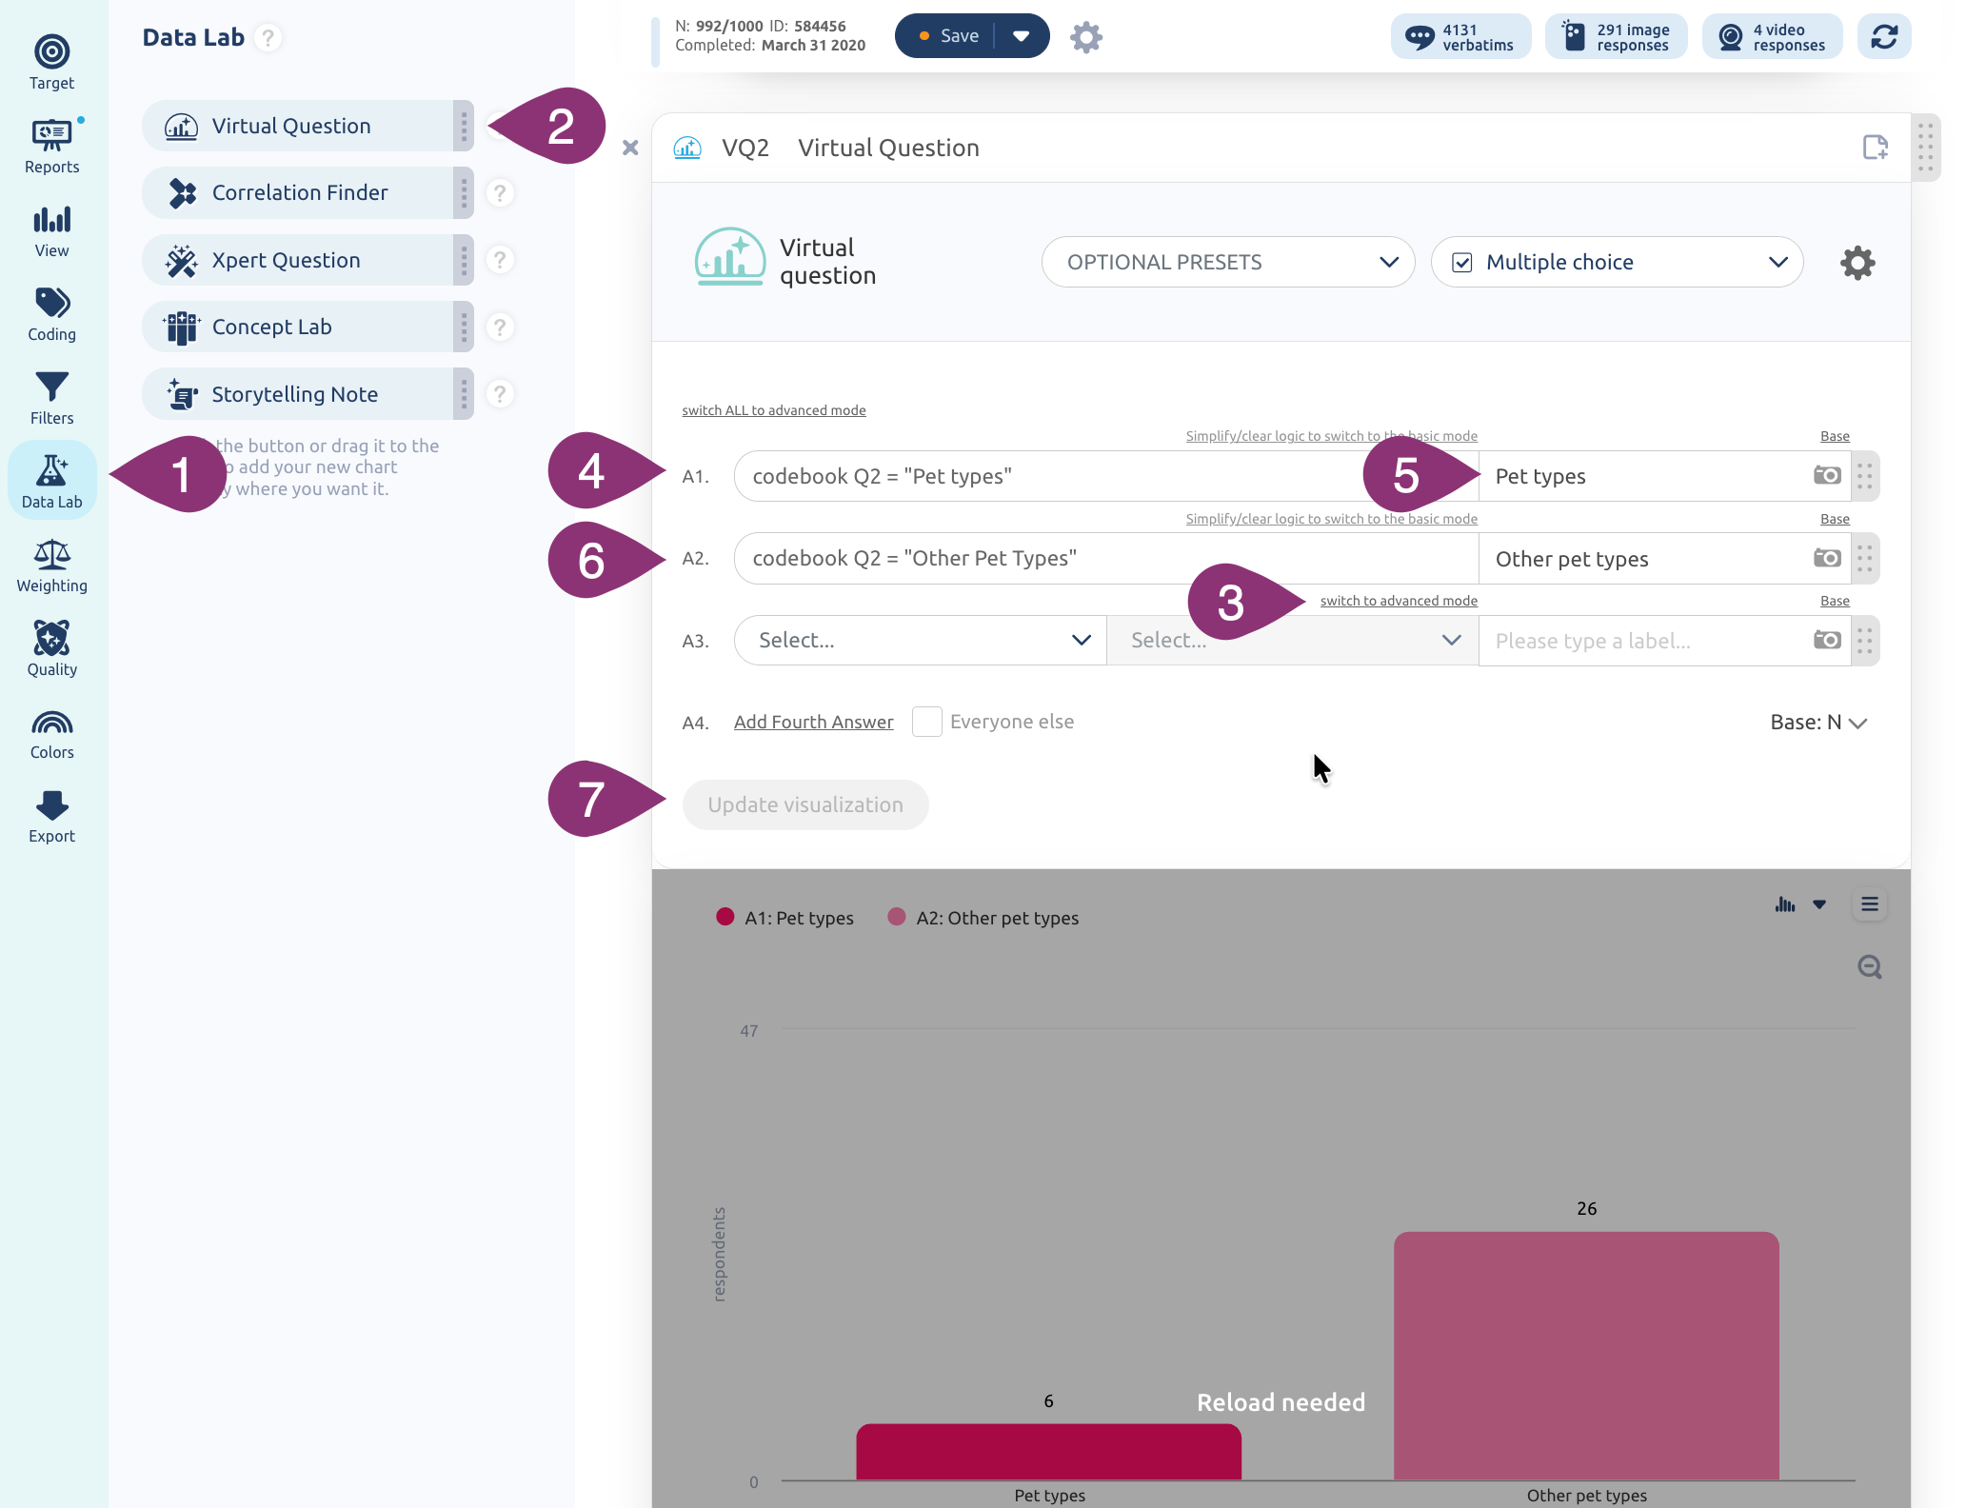Click the refresh icon in top bar
Viewport: 1986px width, 1508px height.
1884,37
